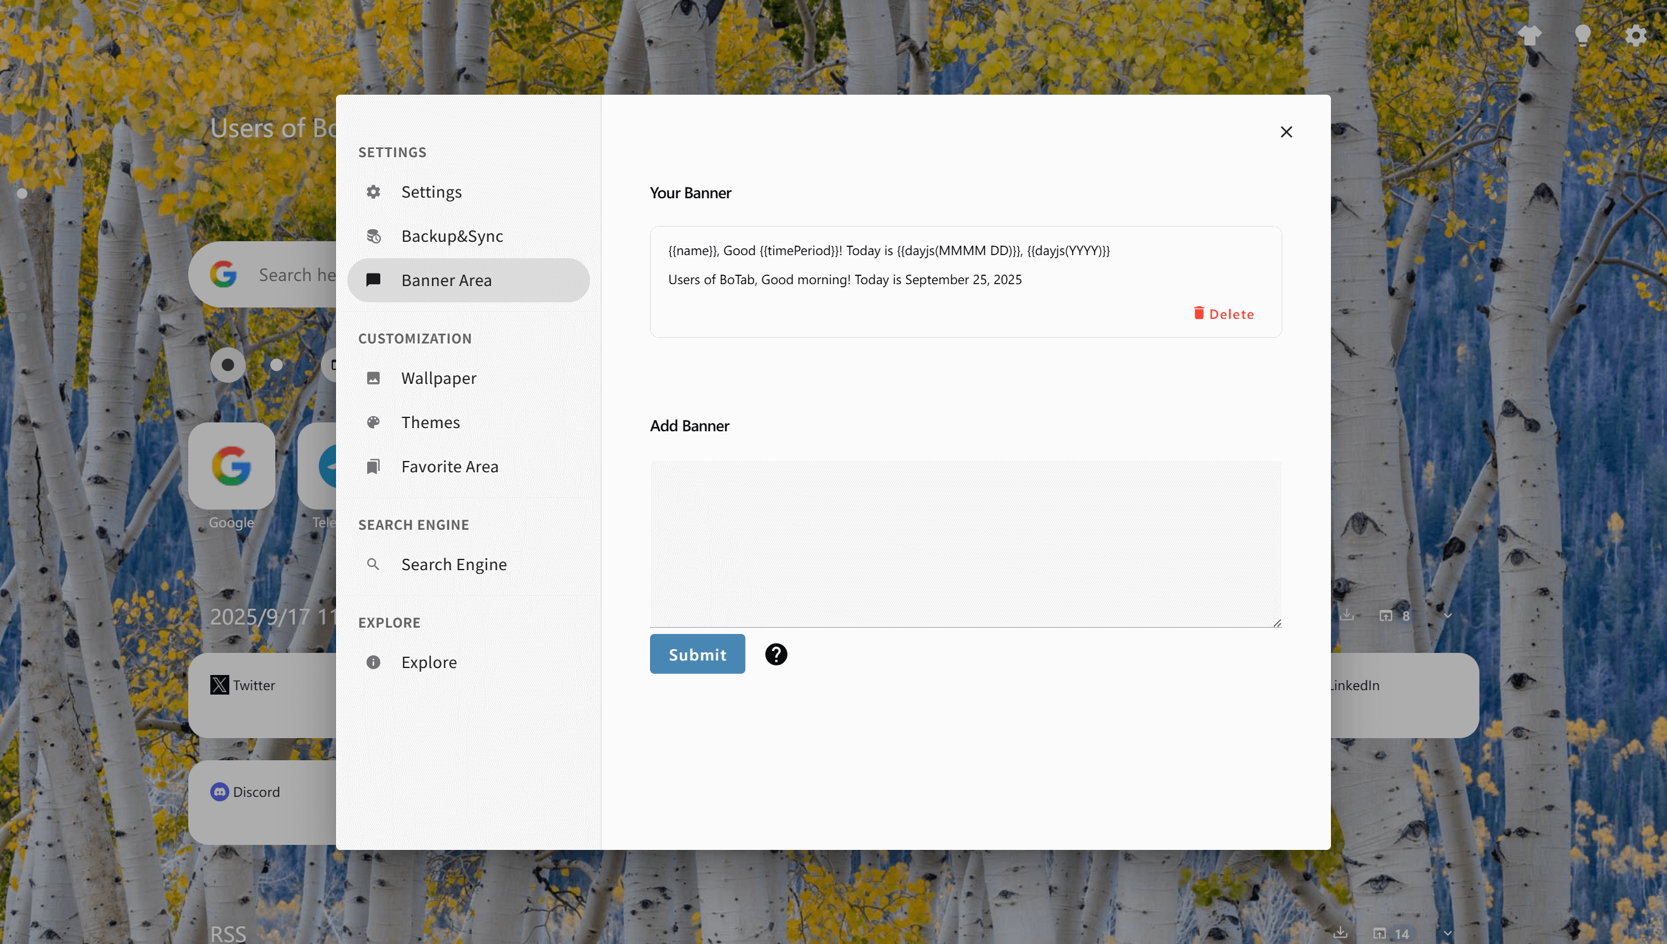Screen dimensions: 1667x944
Task: Select the large circle radio dot below search
Action: tap(227, 364)
